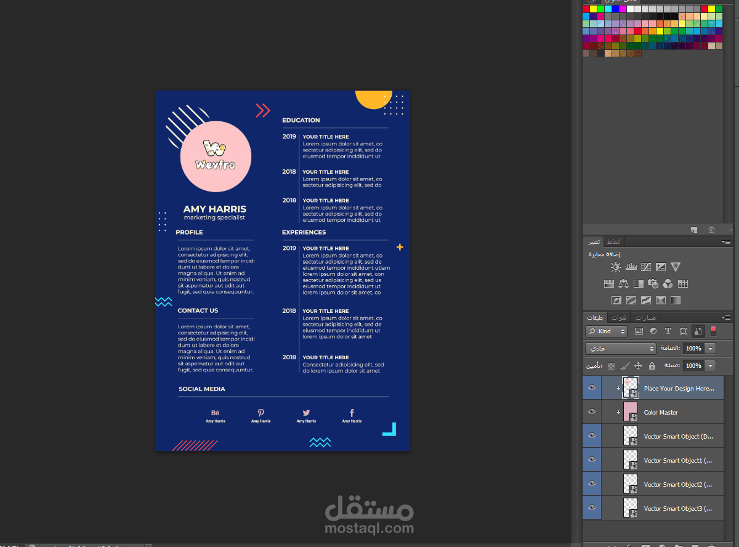This screenshot has height=547, width=739.
Task: Toggle visibility of Vector Smart Object3 layer
Action: click(x=592, y=508)
